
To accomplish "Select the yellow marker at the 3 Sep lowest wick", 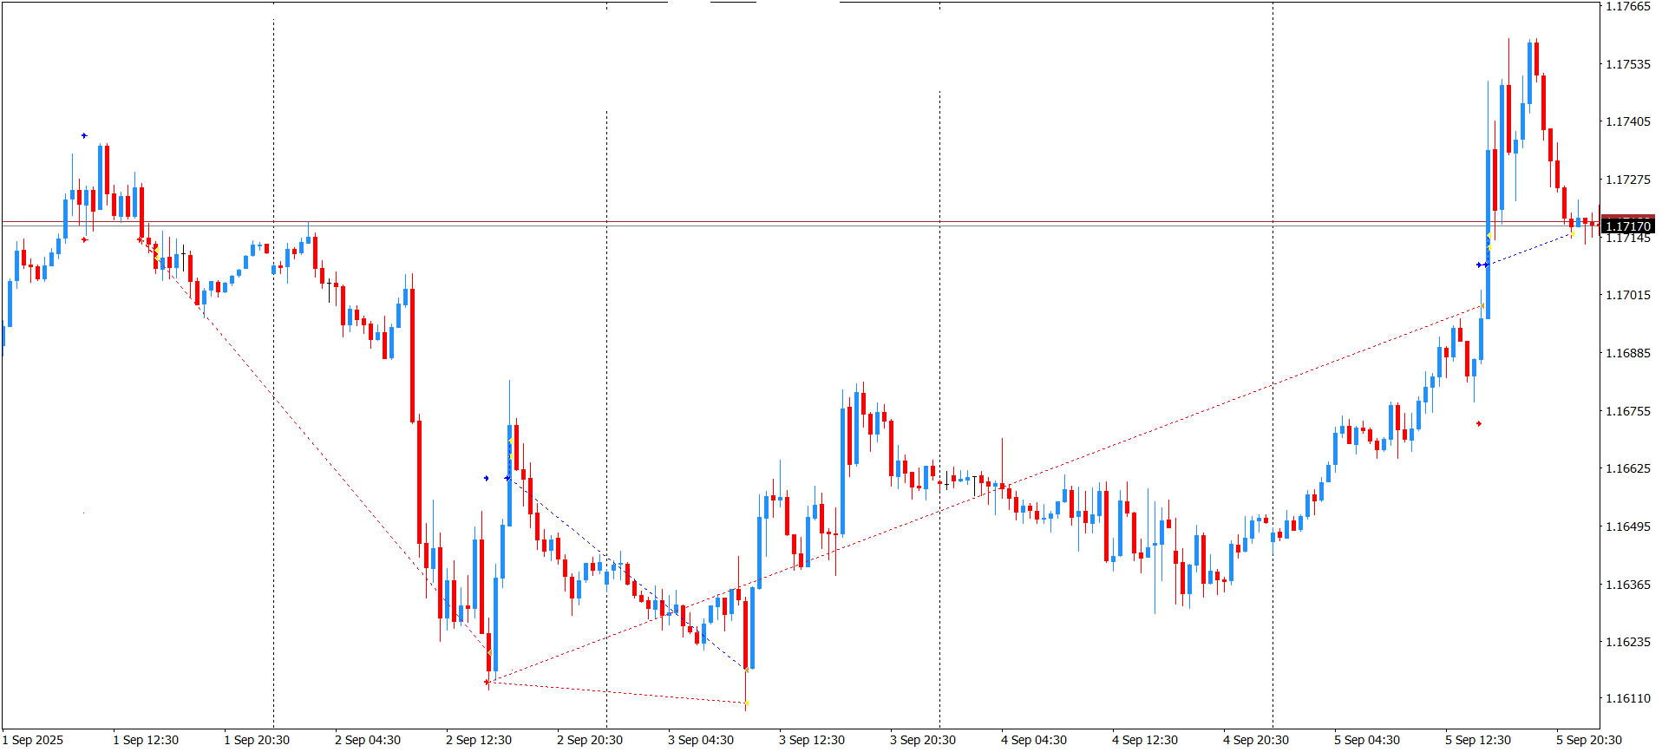I will [x=746, y=703].
